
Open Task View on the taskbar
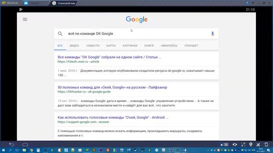click(17, 150)
